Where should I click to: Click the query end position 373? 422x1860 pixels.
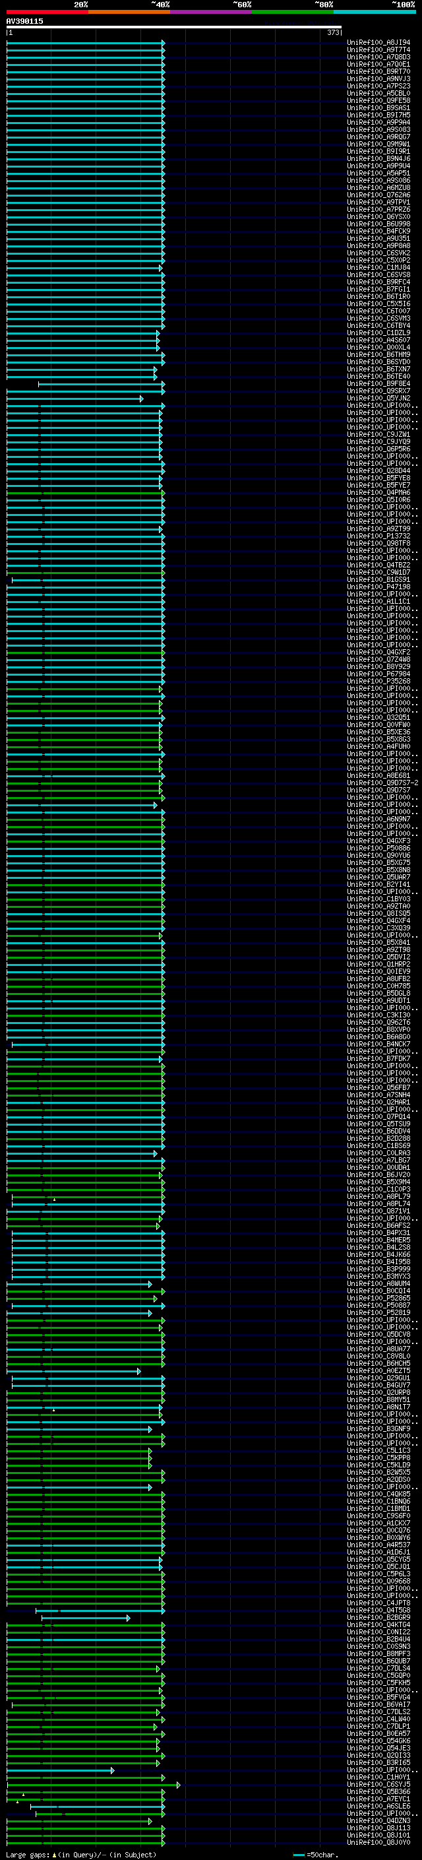[x=333, y=33]
